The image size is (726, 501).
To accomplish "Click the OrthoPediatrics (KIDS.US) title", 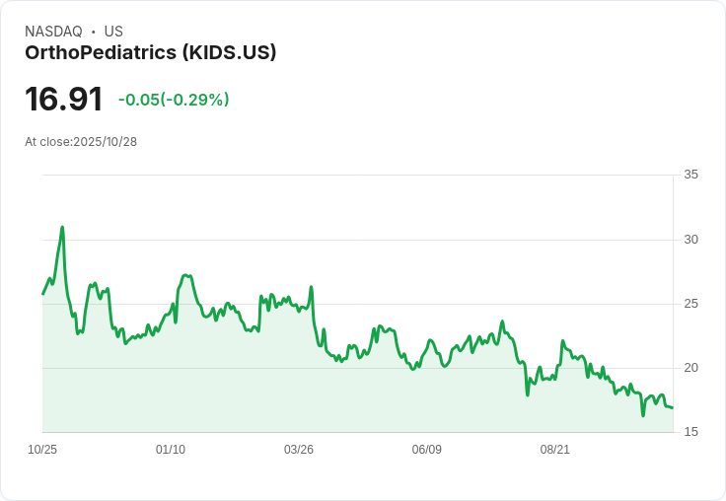I will (151, 53).
